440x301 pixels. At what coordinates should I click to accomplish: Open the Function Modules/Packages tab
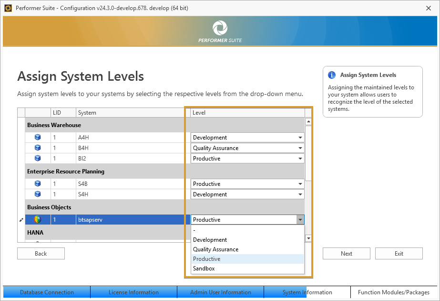[x=394, y=292]
